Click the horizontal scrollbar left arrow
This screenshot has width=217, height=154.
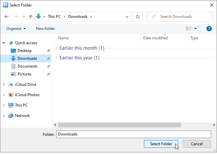pyautogui.click(x=55, y=125)
